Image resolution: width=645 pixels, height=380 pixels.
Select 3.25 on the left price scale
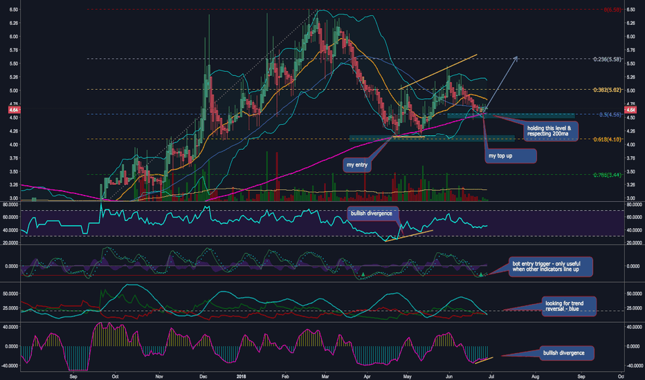(x=14, y=185)
